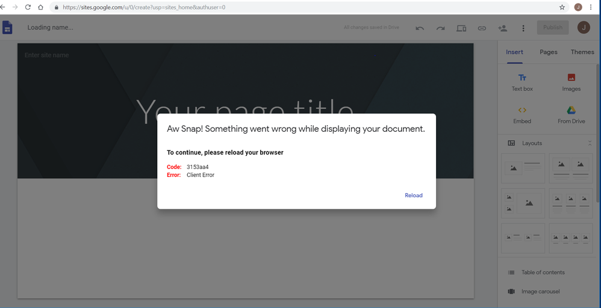Click the undo arrow icon

(420, 28)
